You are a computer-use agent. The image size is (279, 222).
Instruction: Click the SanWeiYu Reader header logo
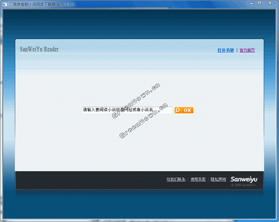pyautogui.click(x=39, y=49)
